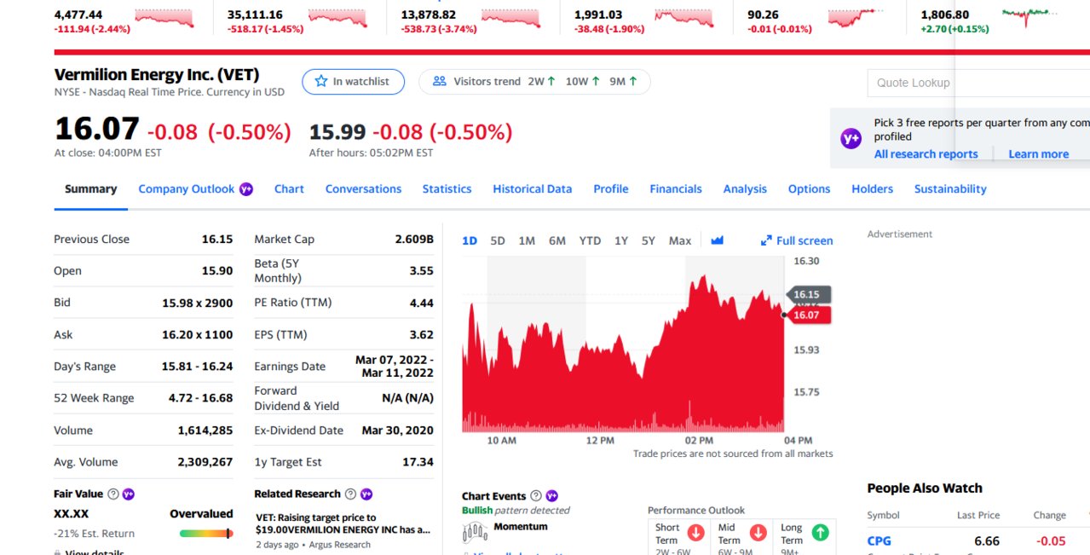Click the Momentum candlestick pattern icon
Screen dimensions: 1090x555
474,532
